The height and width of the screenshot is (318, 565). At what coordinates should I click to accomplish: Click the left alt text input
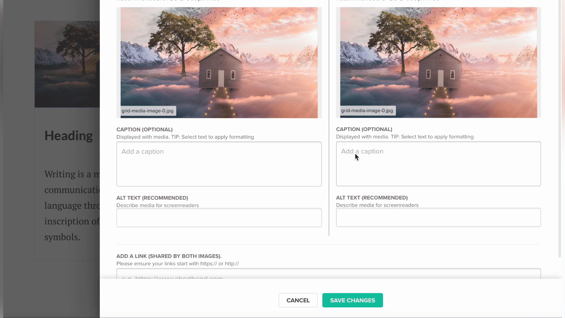[219, 218]
